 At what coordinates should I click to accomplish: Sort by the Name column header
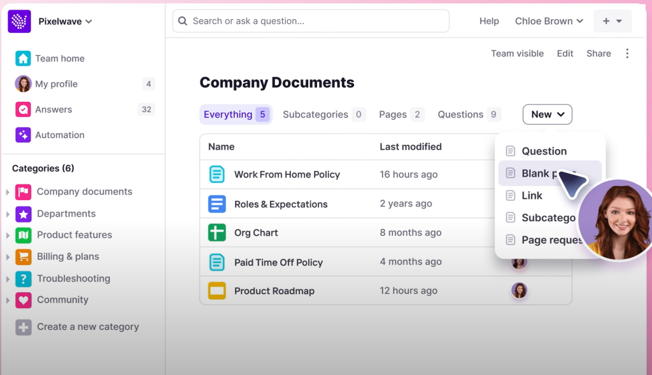click(x=221, y=147)
